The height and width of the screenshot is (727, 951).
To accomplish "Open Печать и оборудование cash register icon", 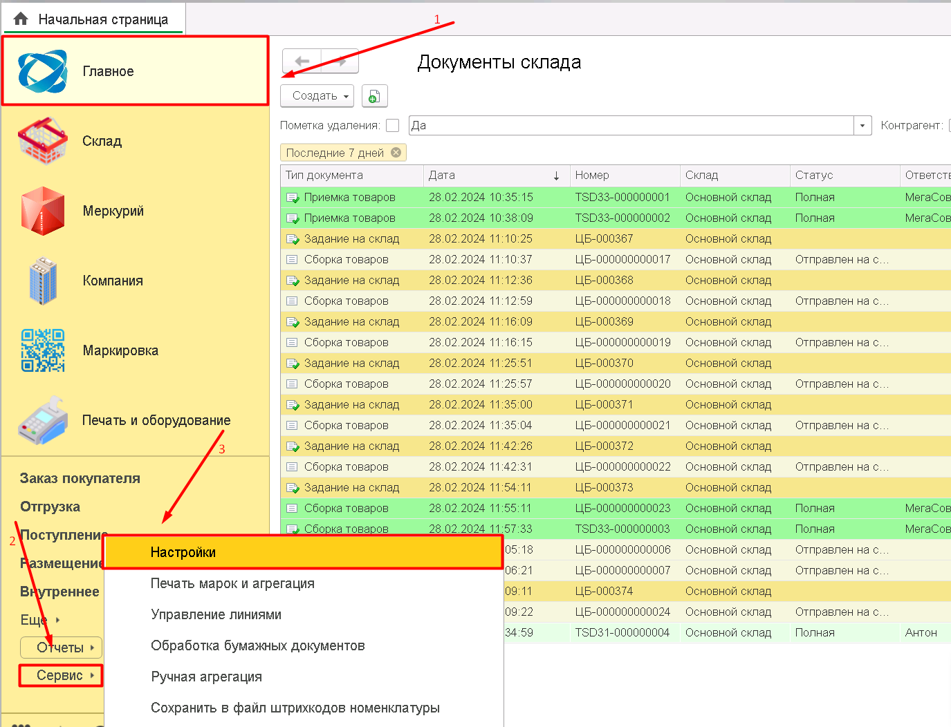I will 43,420.
